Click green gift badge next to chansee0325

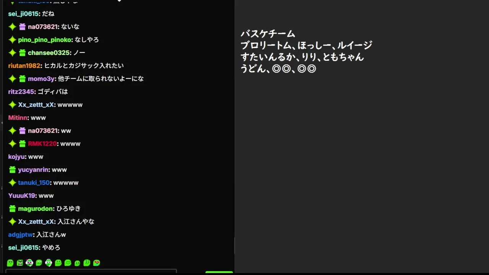[22, 53]
